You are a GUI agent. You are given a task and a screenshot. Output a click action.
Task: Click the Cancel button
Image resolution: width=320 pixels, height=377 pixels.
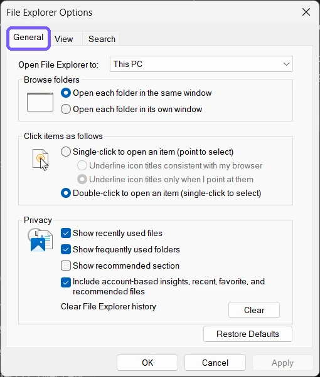coord(215,363)
